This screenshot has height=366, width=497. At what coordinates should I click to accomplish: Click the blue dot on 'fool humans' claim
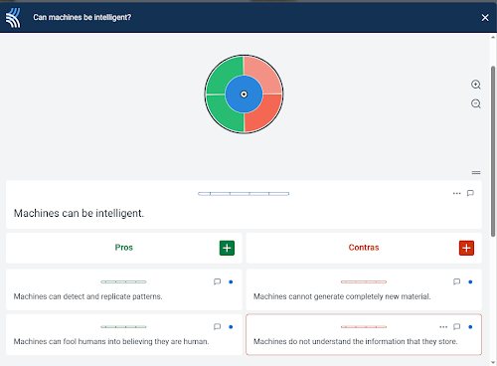[231, 327]
